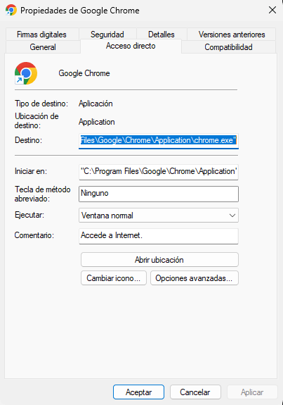
Task: Focus the Iniciar en text field
Action: [x=159, y=172]
